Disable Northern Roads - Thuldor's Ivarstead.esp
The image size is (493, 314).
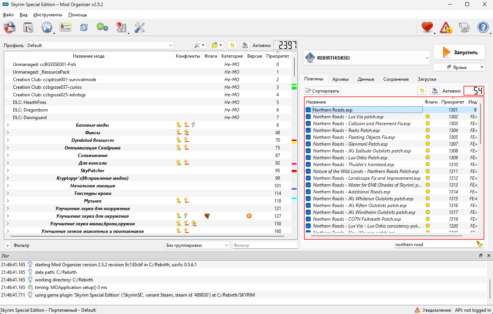(308, 165)
